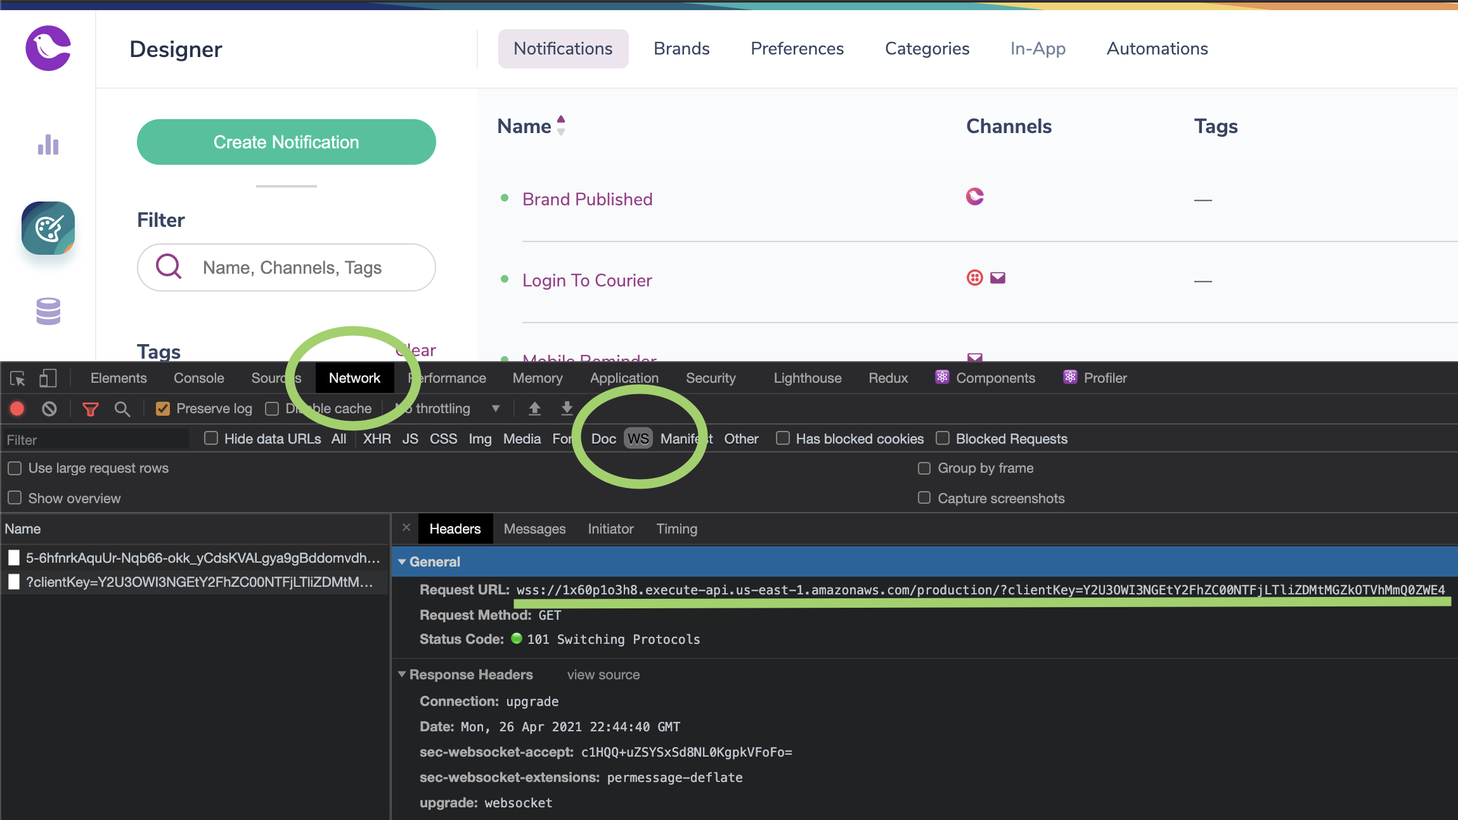Image resolution: width=1458 pixels, height=820 pixels.
Task: Click Courier channel icon for Brand Published
Action: click(975, 196)
